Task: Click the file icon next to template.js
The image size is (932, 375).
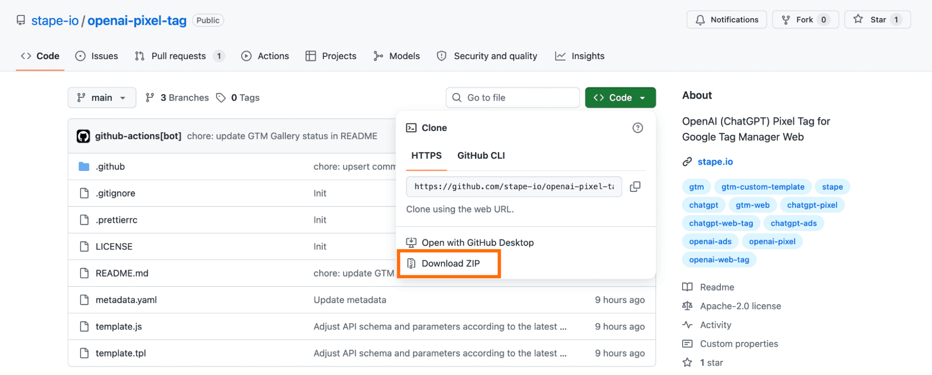Action: coord(84,327)
